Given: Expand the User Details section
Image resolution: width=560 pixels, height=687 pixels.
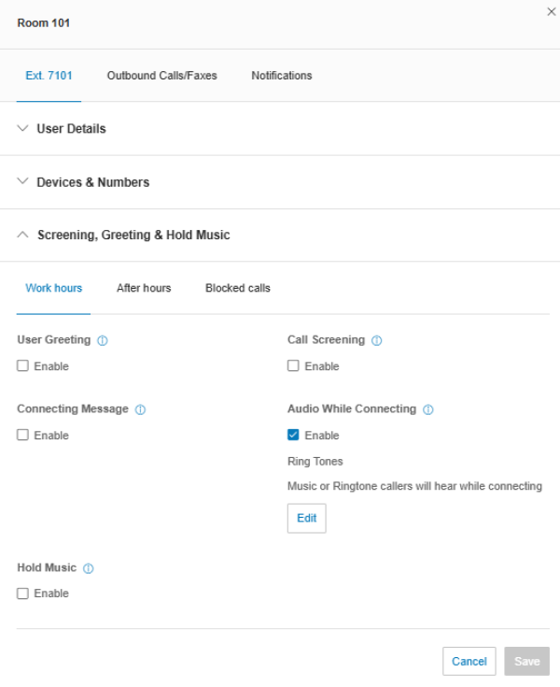Looking at the screenshot, I should 71,129.
